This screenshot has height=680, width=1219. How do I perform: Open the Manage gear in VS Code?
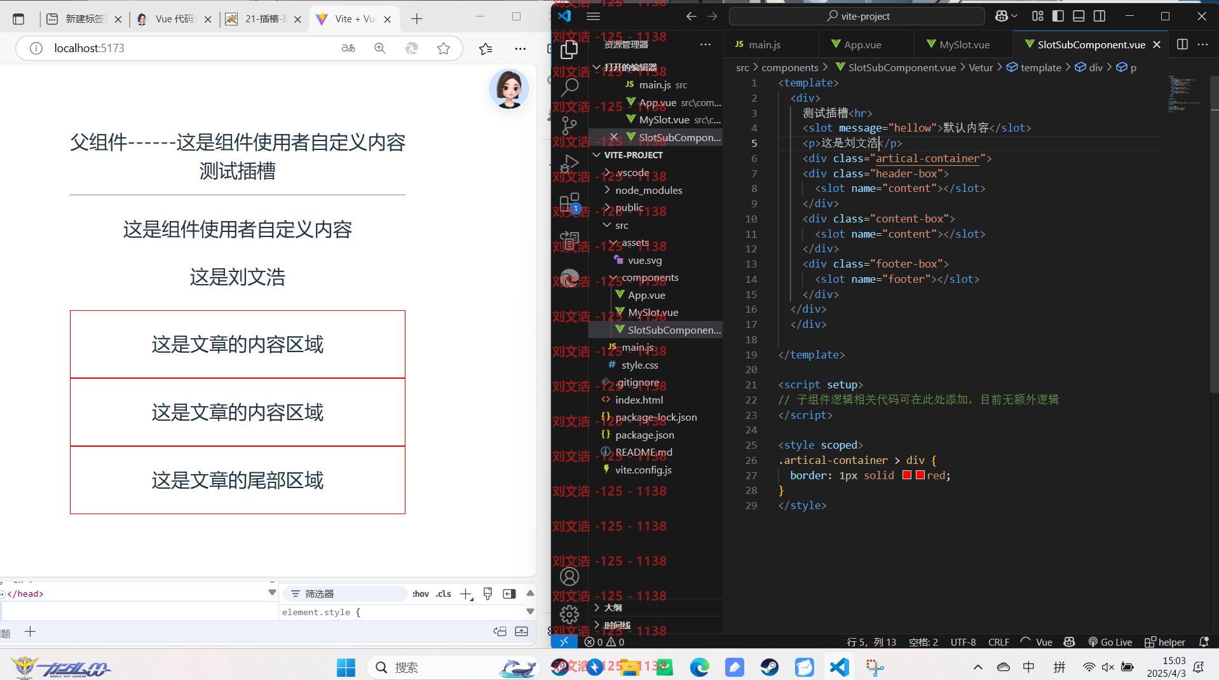click(x=569, y=614)
